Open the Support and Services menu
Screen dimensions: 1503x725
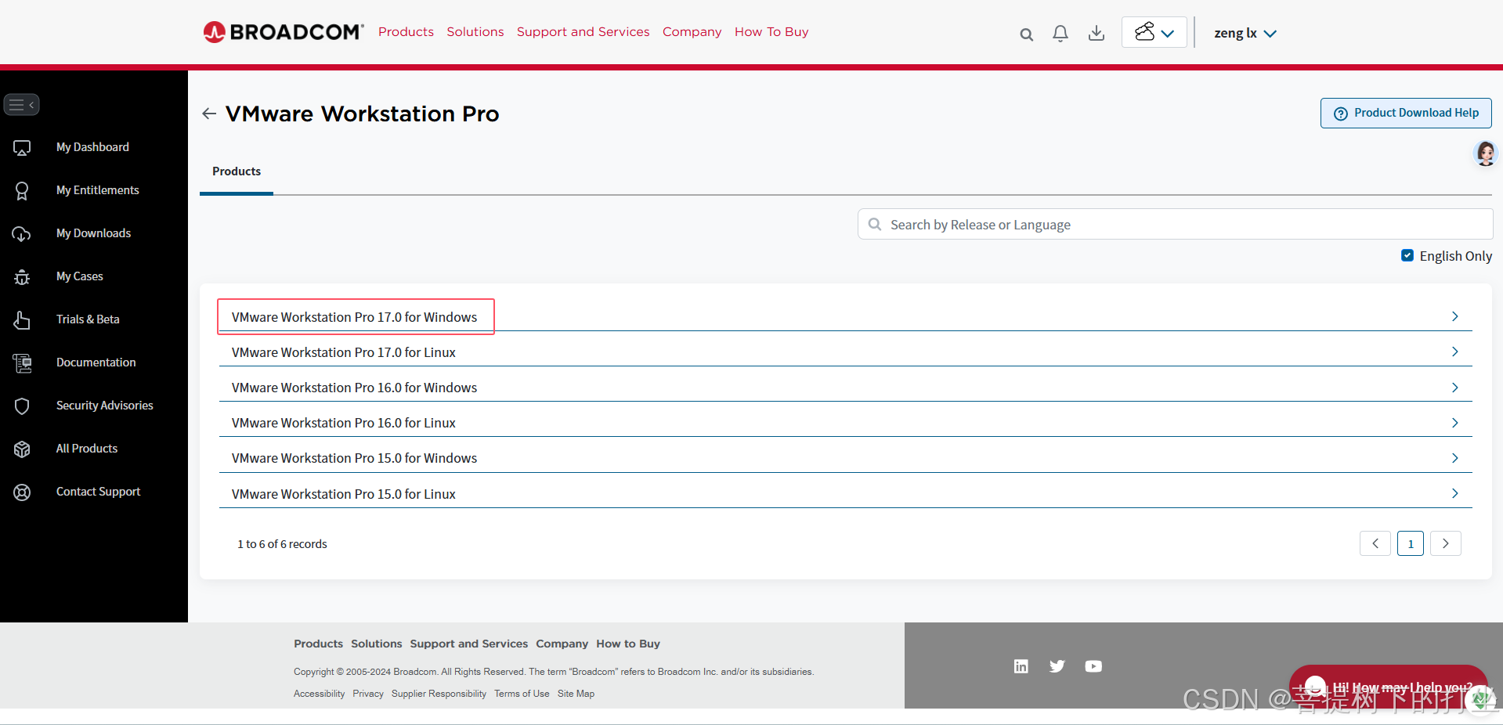(x=583, y=32)
